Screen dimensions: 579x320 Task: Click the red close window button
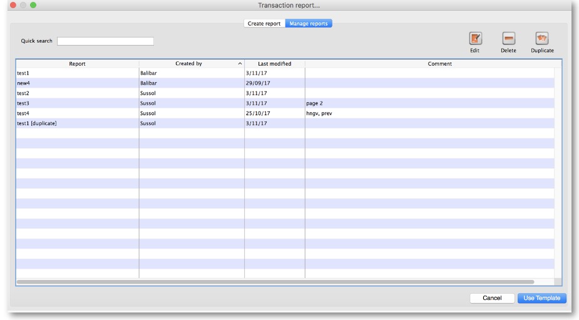coord(13,5)
